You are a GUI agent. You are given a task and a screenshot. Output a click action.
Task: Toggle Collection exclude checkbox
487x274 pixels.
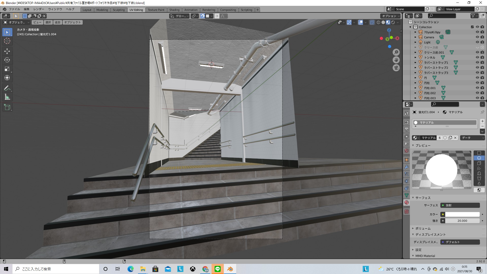coord(472,27)
